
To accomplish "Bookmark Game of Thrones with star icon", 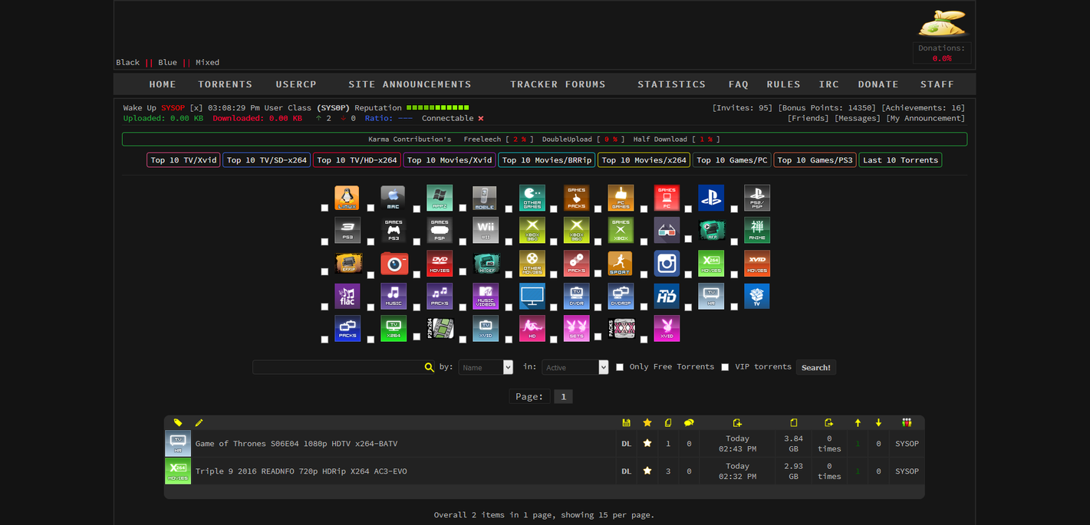I will pyautogui.click(x=647, y=444).
